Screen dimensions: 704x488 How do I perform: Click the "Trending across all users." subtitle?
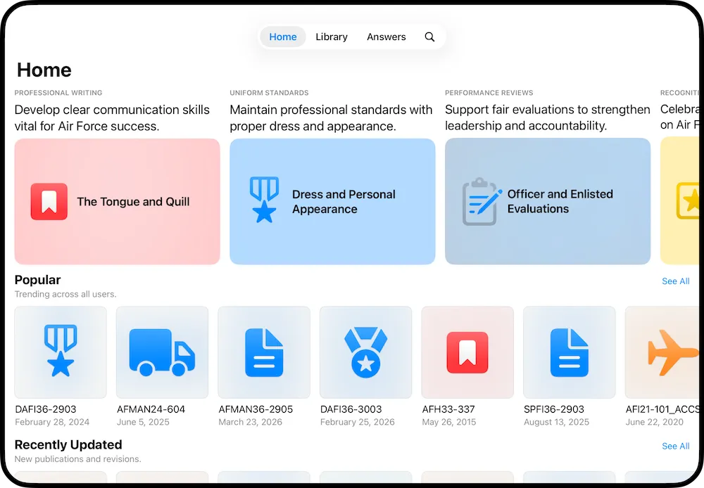coord(65,294)
